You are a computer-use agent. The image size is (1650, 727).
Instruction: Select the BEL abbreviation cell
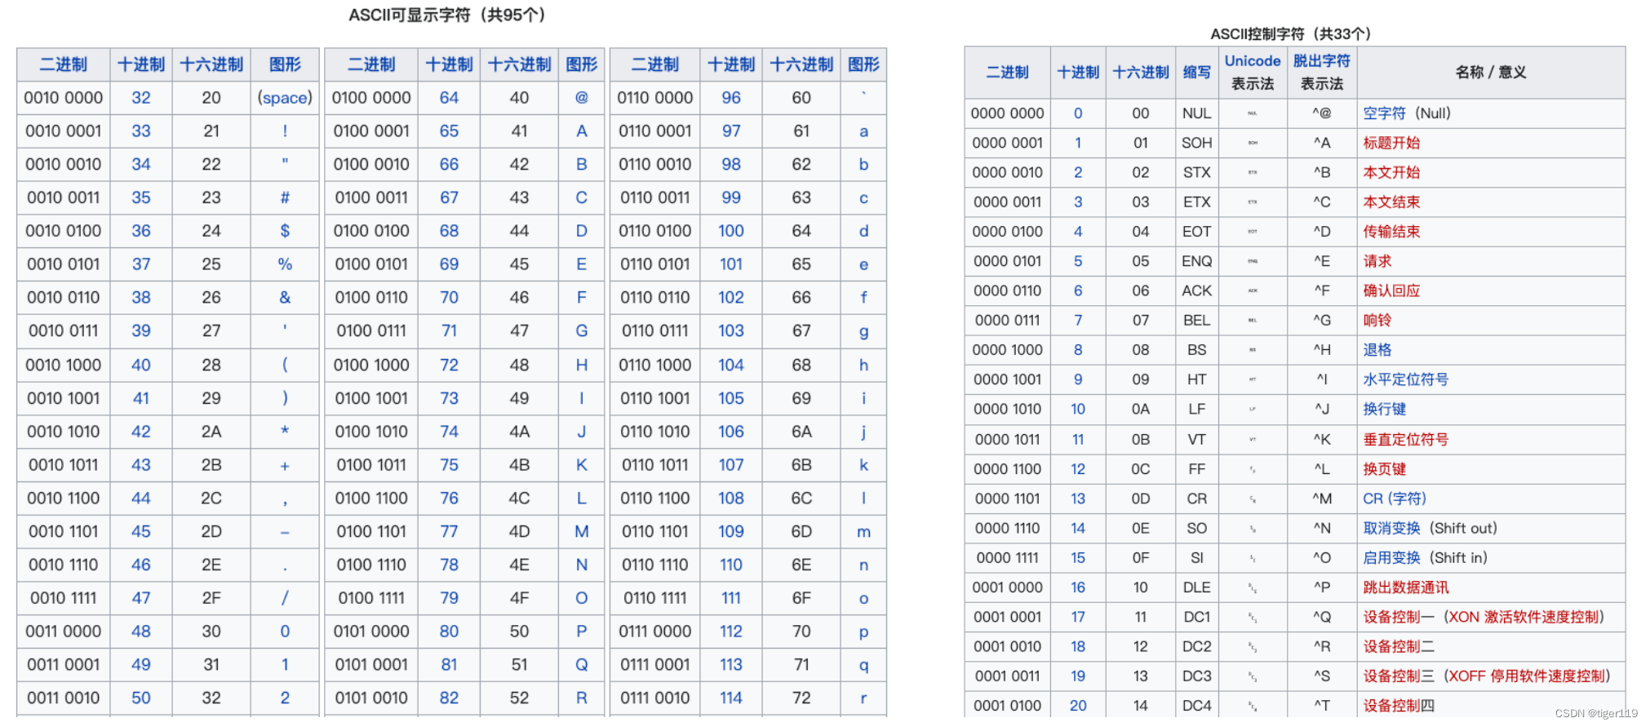tap(1197, 320)
